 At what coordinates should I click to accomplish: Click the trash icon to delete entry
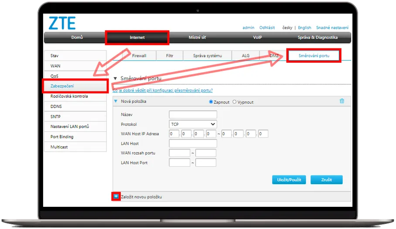[x=341, y=101]
